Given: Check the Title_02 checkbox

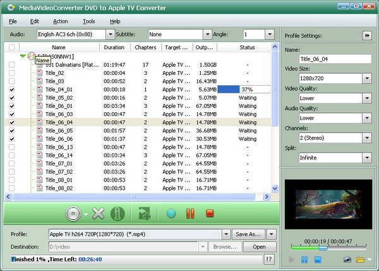Looking at the screenshot, I should pyautogui.click(x=11, y=73).
